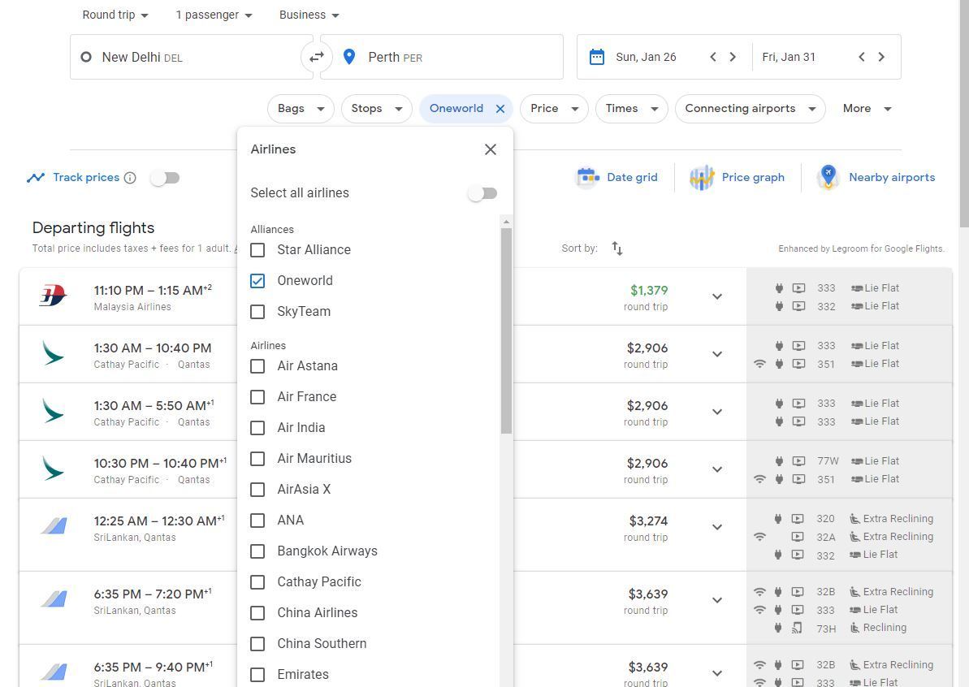Open the Price filter dropdown
Screen dimensions: 969x687
554,109
